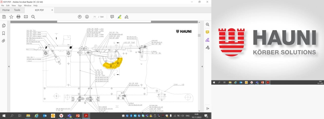Image resolution: width=324 pixels, height=119 pixels.
Task: Open the View menu
Action: pyautogui.click(x=14, y=5)
